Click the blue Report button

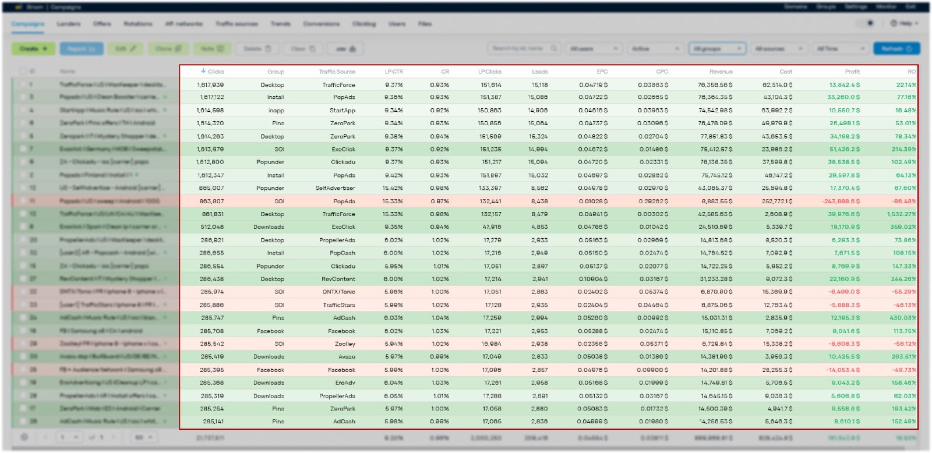pyautogui.click(x=82, y=49)
